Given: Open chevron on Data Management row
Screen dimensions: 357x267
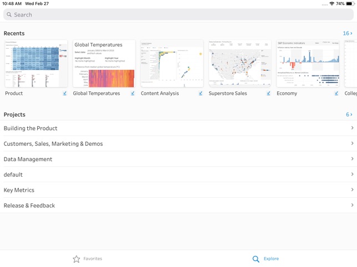Looking at the screenshot, I should [352, 159].
